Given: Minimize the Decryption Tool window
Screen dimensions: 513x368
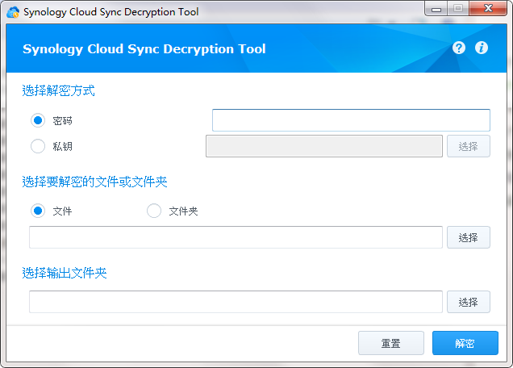Looking at the screenshot, I should (x=436, y=9).
